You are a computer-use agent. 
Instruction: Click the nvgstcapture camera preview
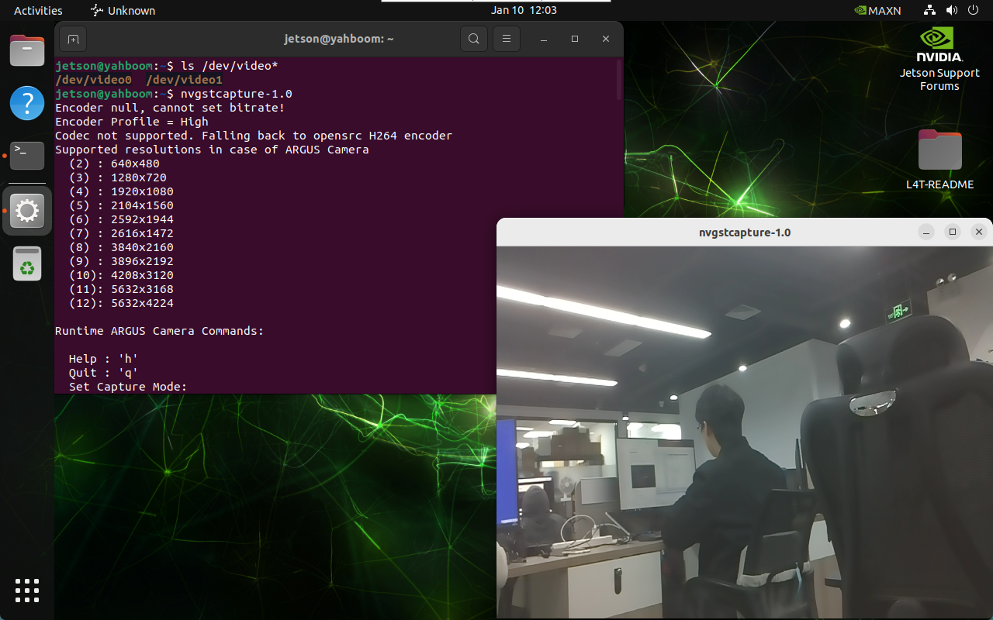(x=744, y=432)
